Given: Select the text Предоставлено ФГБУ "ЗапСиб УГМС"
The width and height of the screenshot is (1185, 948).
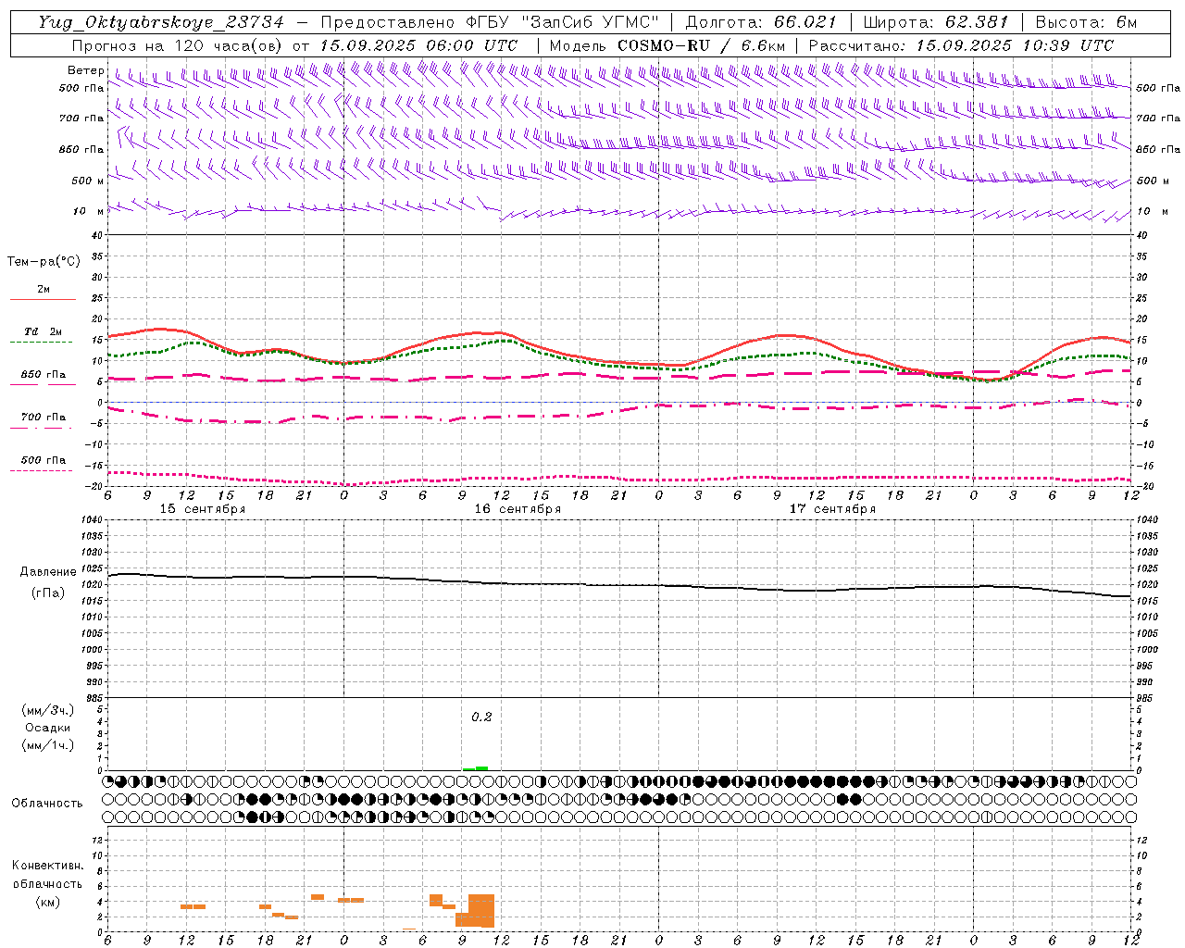Looking at the screenshot, I should click(489, 22).
